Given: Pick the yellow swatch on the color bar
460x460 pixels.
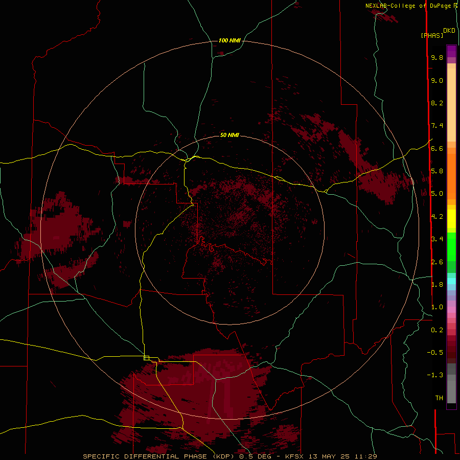Looking at the screenshot, I should click(451, 219).
